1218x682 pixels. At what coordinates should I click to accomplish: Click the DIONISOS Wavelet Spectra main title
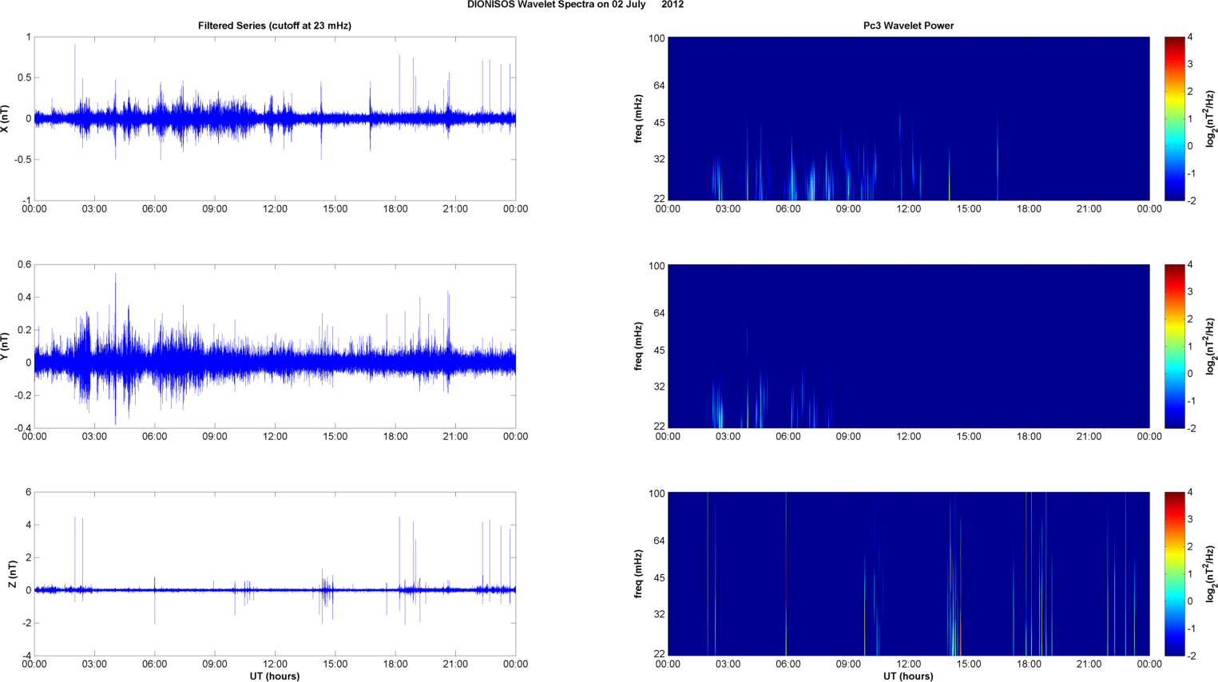[575, 5]
